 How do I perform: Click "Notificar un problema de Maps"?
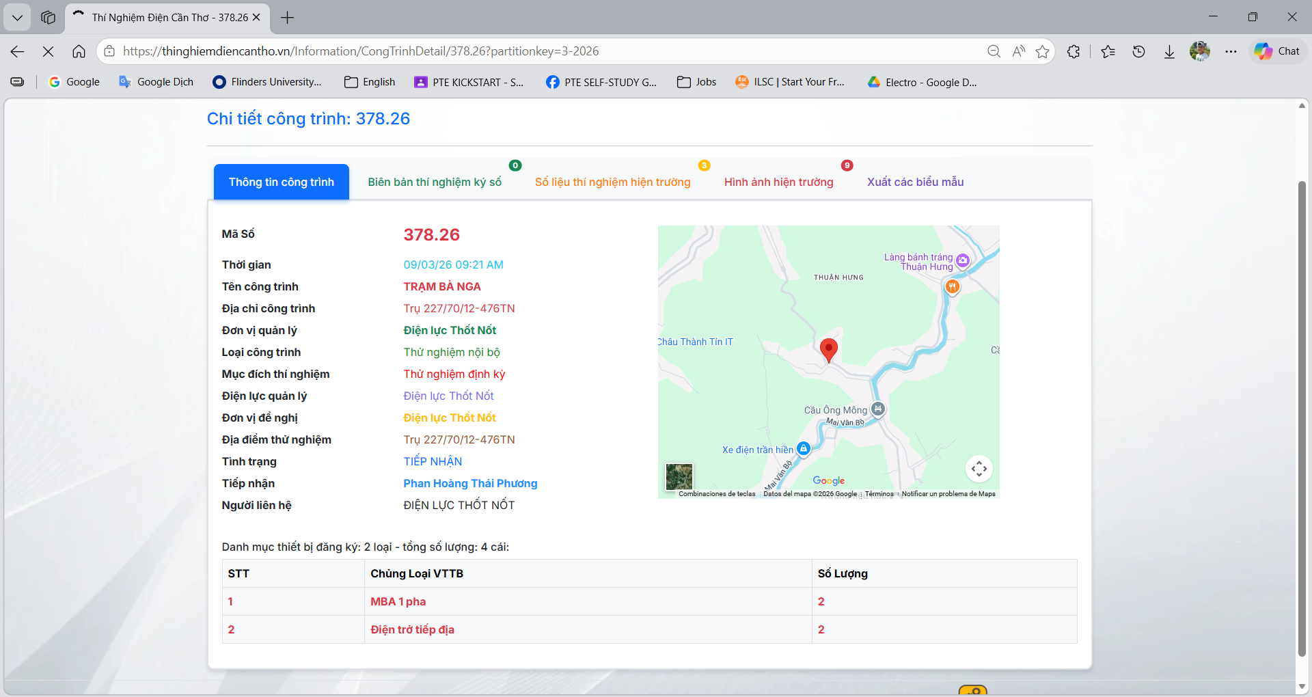tap(948, 493)
